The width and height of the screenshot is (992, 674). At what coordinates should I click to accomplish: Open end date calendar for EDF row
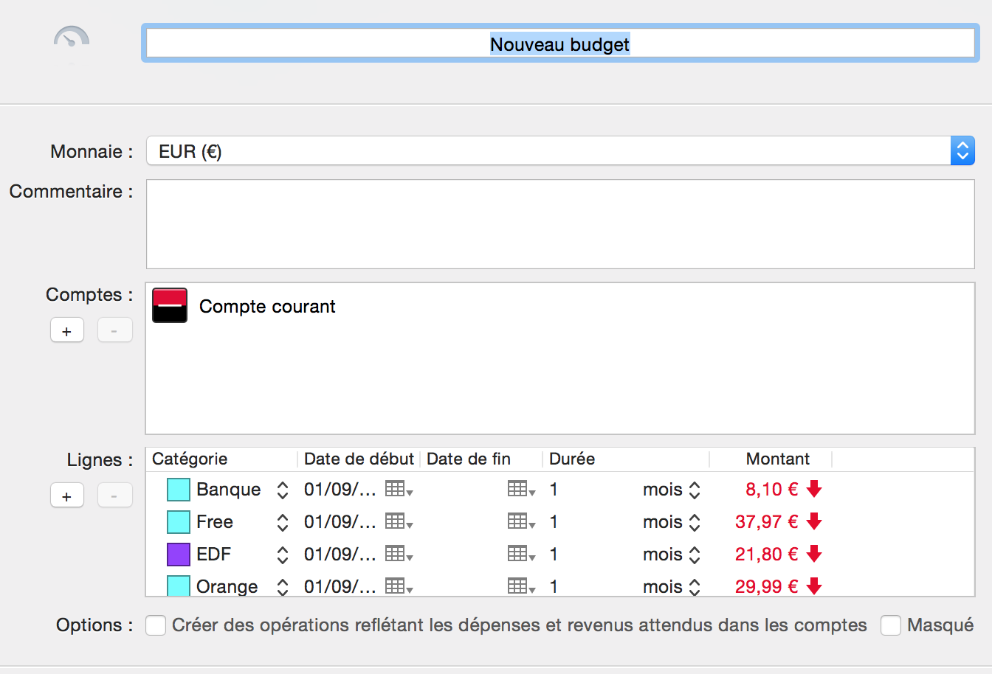(x=521, y=554)
